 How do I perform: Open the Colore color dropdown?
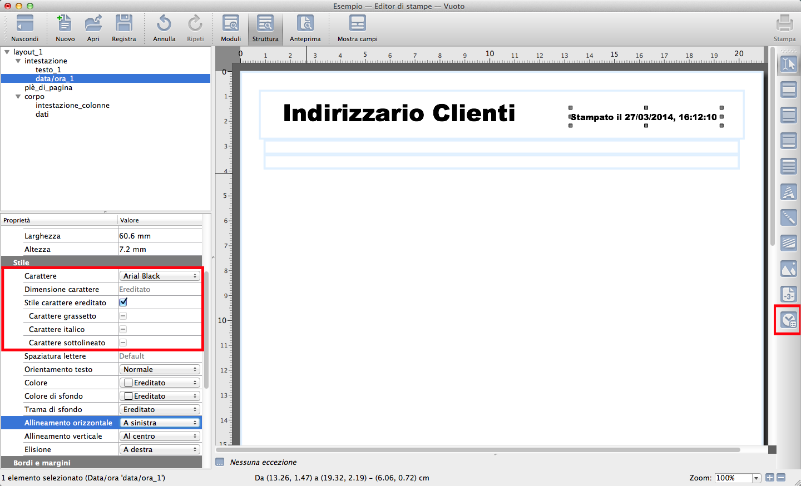[x=160, y=383]
